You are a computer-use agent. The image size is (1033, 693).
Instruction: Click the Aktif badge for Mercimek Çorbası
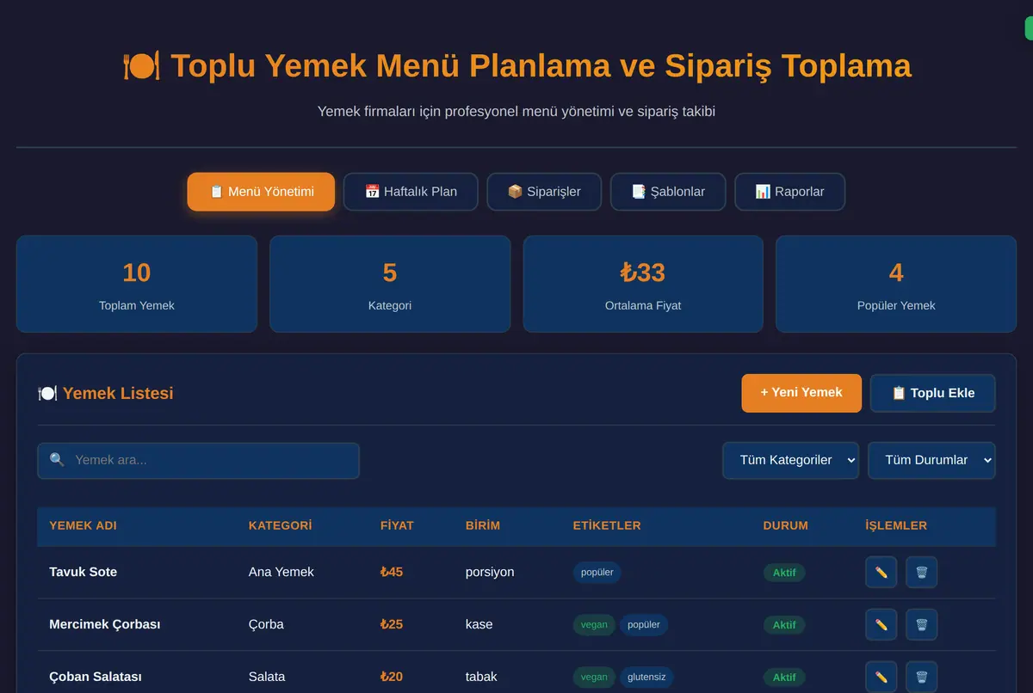[784, 625]
